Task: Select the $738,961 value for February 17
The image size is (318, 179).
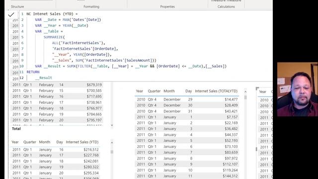Action: click(94, 102)
